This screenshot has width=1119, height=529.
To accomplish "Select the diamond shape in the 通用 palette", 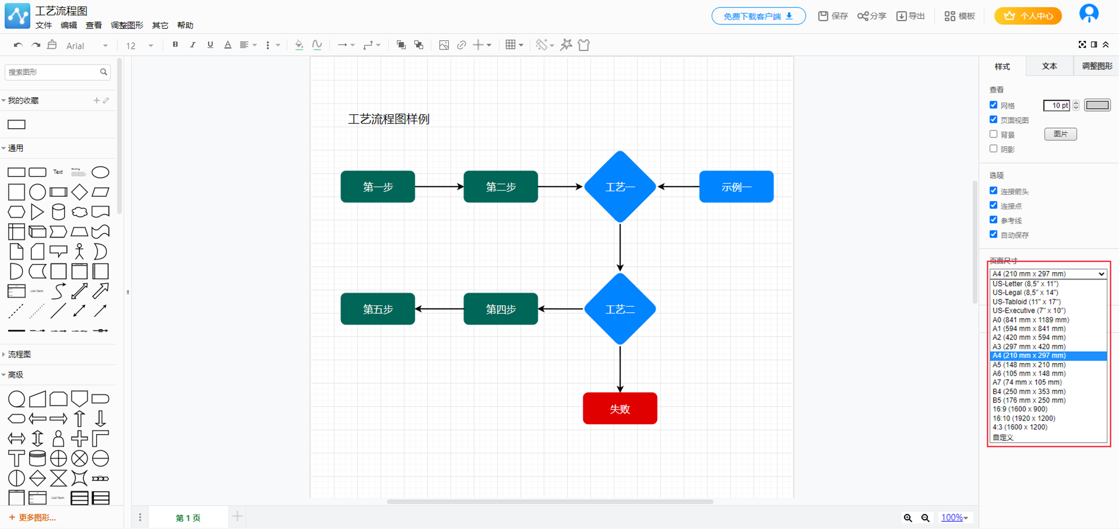I will (x=79, y=192).
